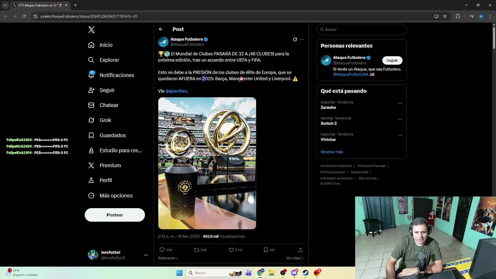Open Seguir in sidebar

[x=101, y=90]
